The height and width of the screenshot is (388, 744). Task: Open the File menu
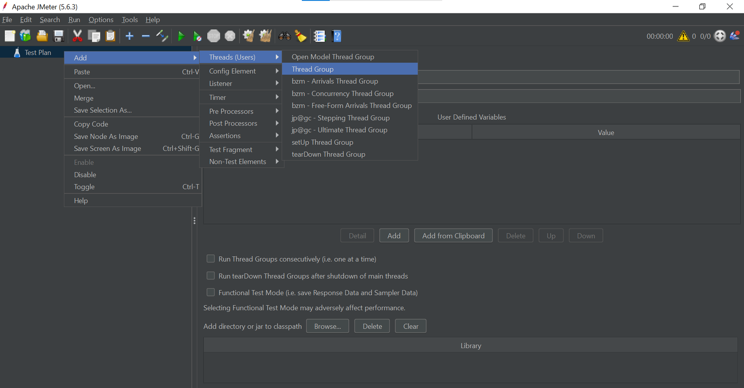tap(7, 19)
